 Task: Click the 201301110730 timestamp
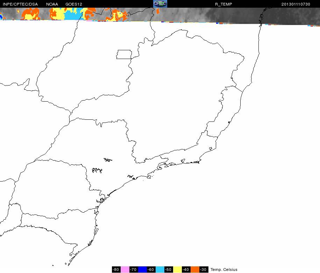tap(296, 4)
